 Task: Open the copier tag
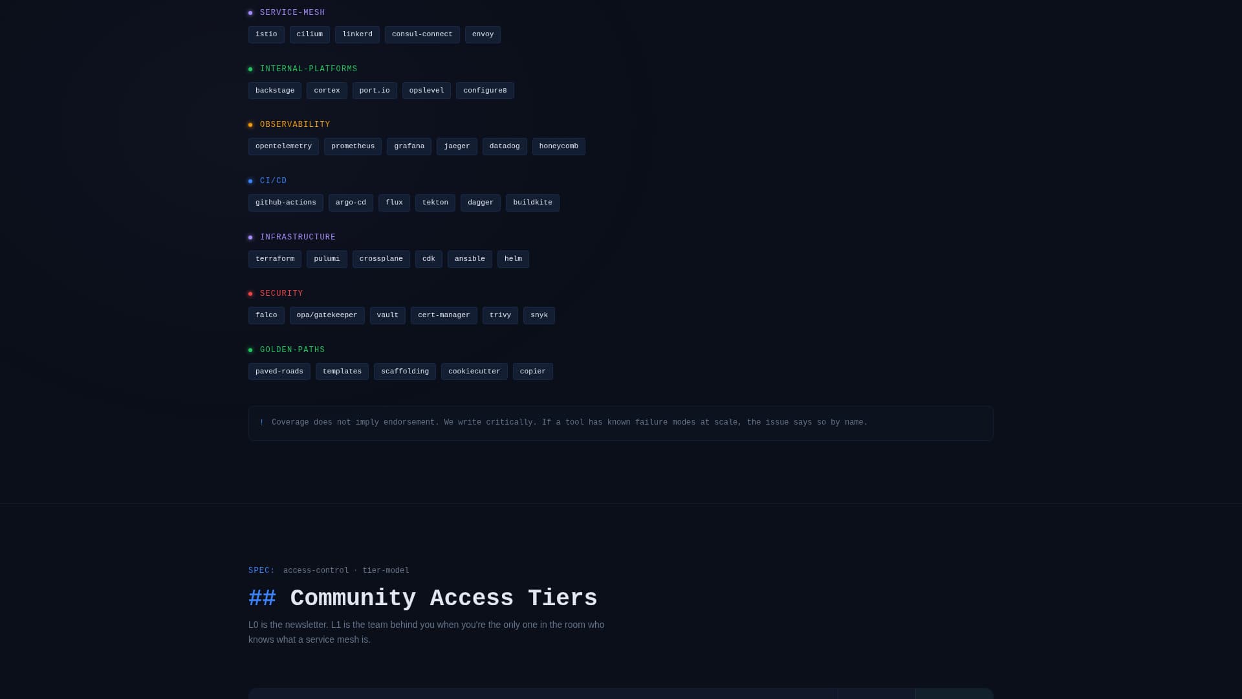point(532,372)
